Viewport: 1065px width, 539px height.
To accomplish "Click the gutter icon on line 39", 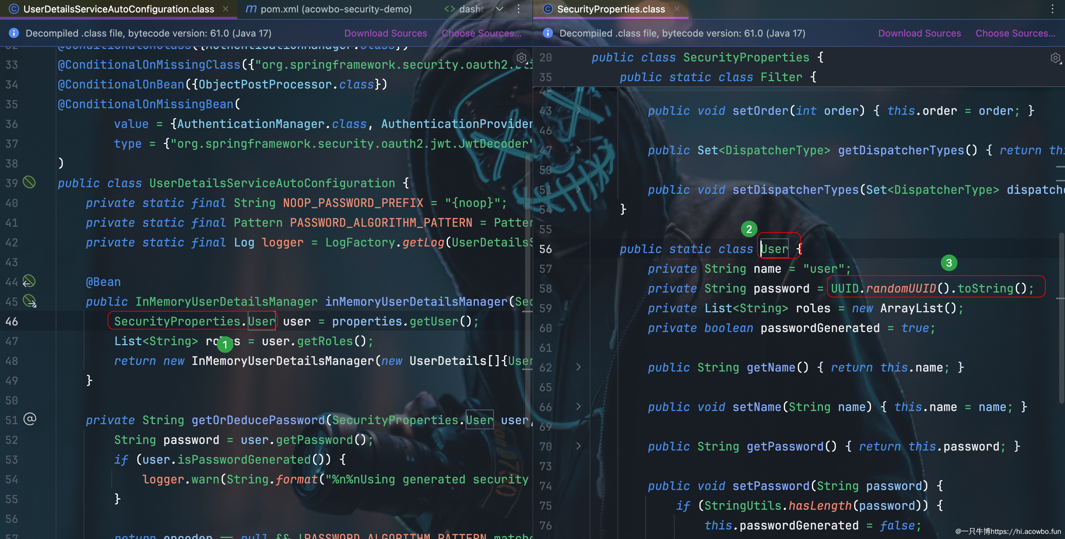I will (x=29, y=182).
